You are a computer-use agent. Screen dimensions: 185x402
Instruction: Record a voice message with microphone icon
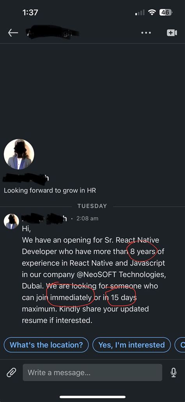coord(174,373)
